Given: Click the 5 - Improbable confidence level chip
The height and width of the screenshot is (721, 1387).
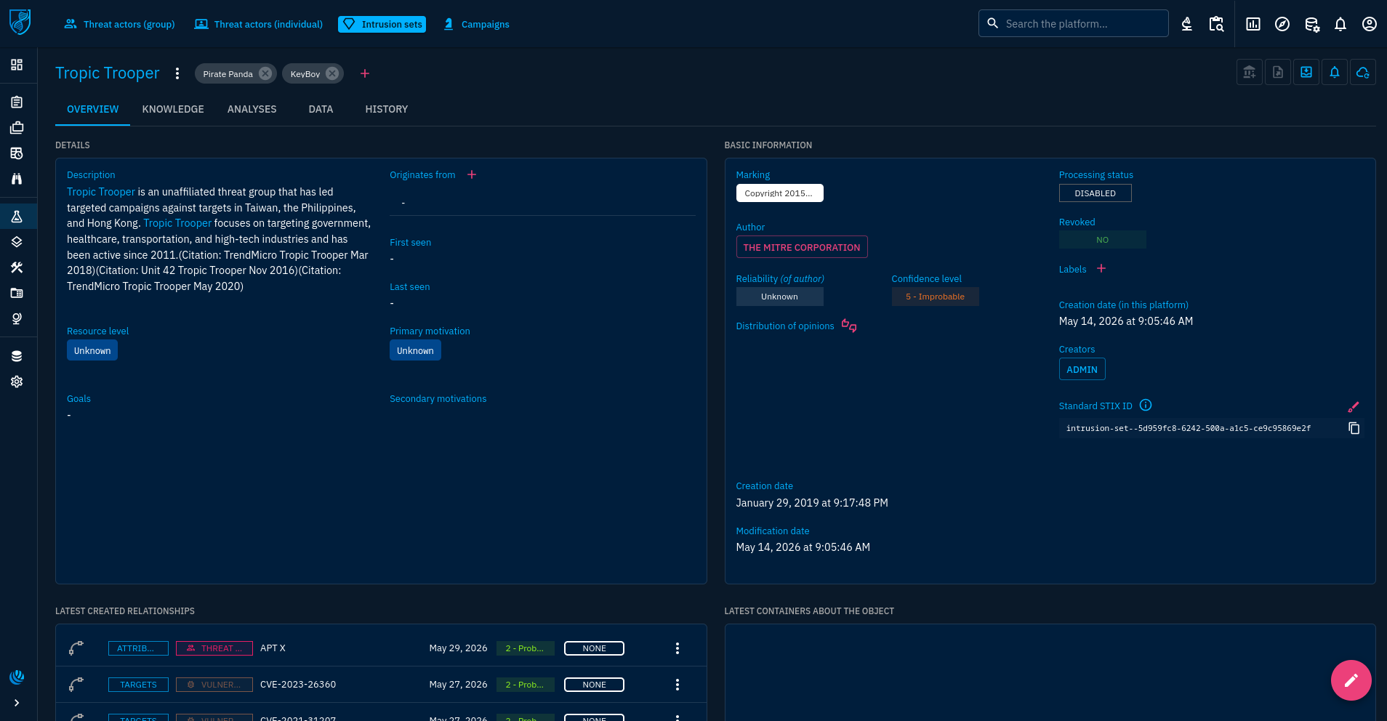Looking at the screenshot, I should coord(936,297).
